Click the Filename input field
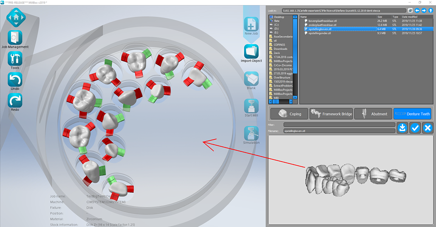This screenshot has width=436, height=227. tap(339, 131)
